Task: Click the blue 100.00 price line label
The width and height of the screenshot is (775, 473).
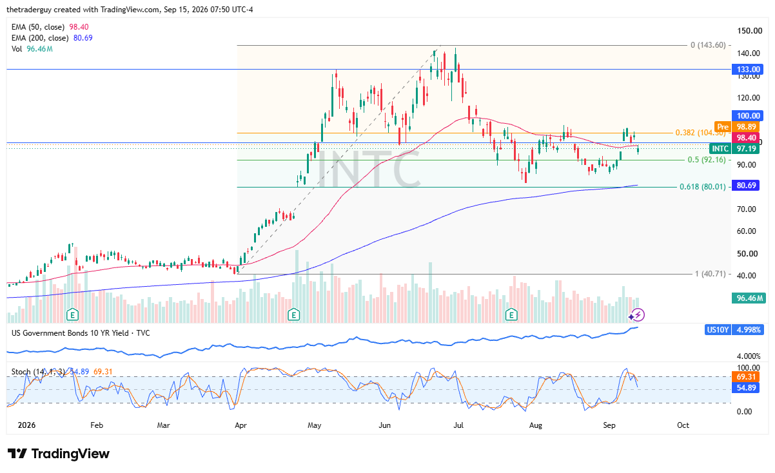Action: point(748,116)
